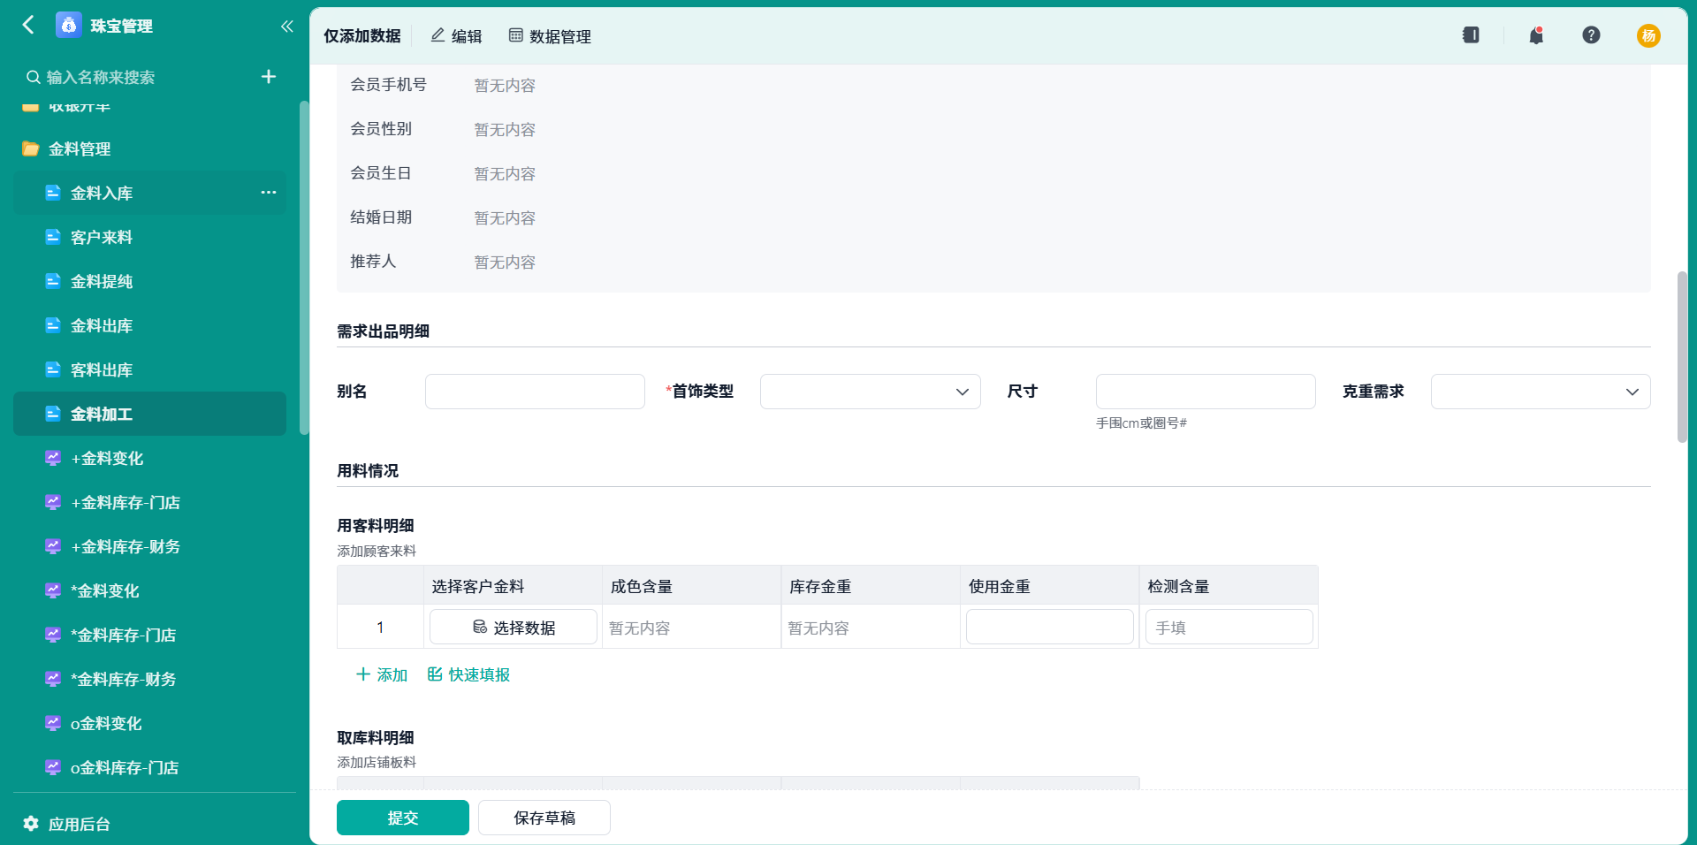Click 保存草稿 button

(544, 818)
